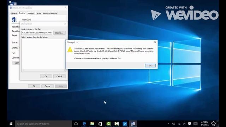Open the Windows Store taskbar icon

tap(100, 124)
